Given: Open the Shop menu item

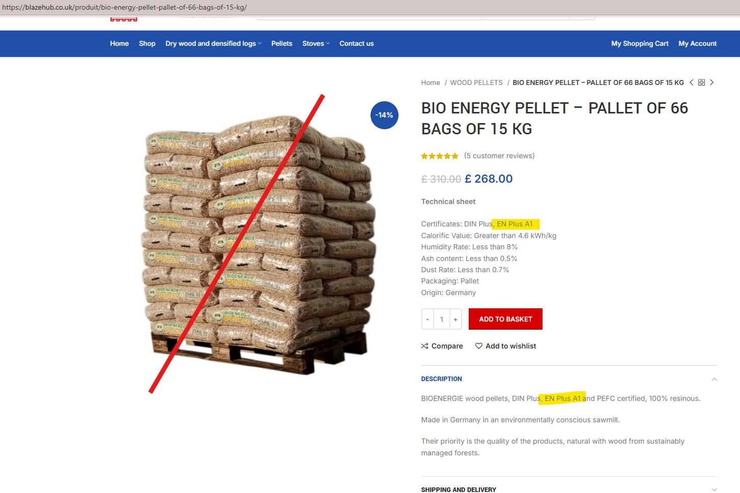Looking at the screenshot, I should [x=147, y=44].
